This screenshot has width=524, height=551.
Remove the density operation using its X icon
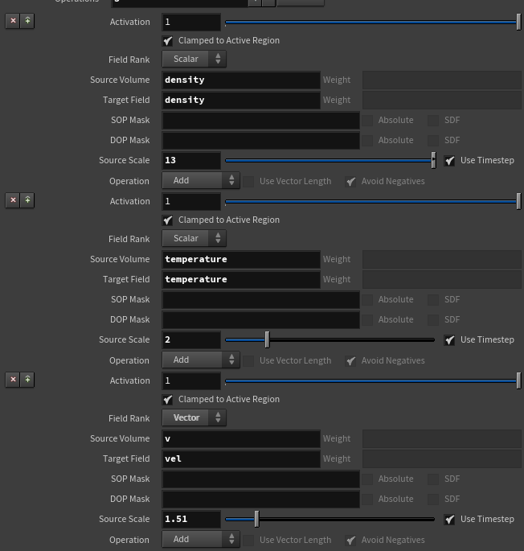pos(13,21)
